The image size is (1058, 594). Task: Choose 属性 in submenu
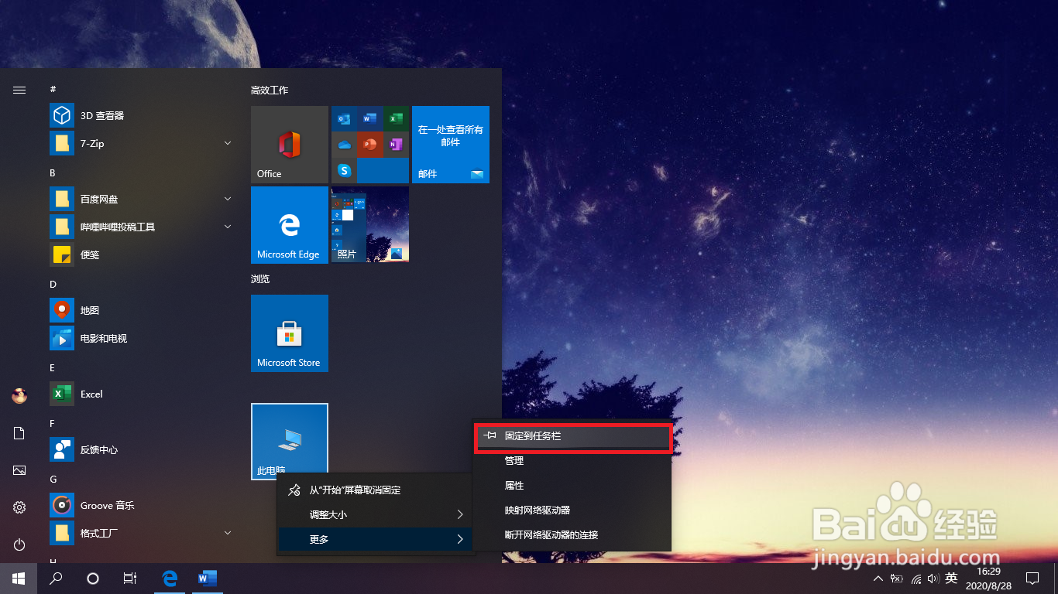click(x=572, y=486)
